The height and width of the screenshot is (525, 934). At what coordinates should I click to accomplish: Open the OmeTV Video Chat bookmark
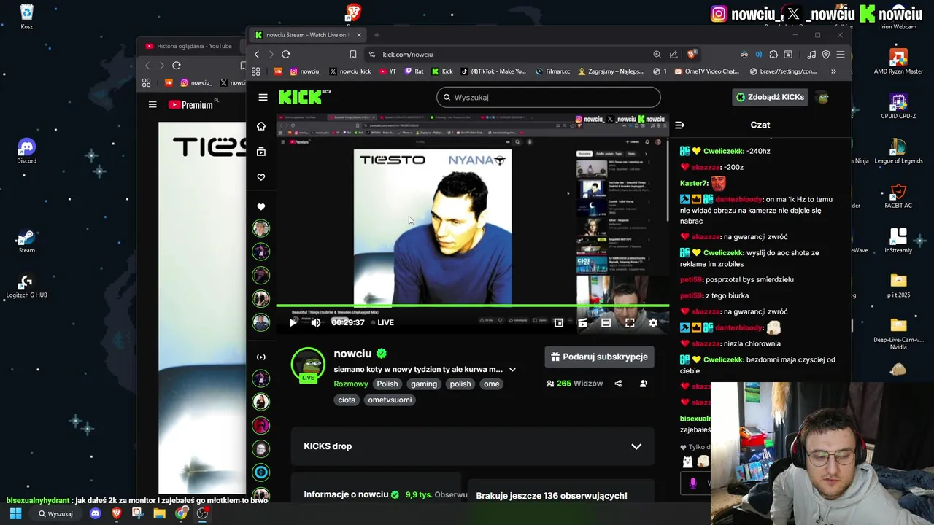tap(706, 71)
